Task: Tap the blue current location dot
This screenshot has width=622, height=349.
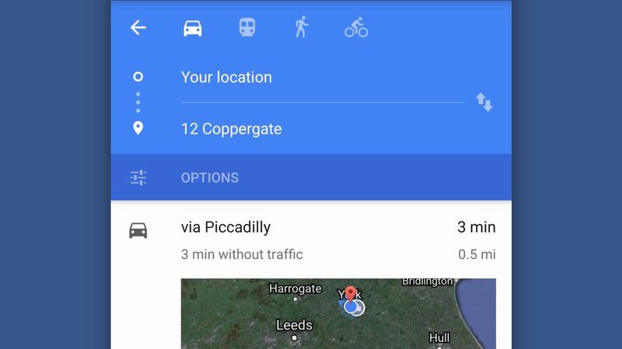Action: (351, 306)
